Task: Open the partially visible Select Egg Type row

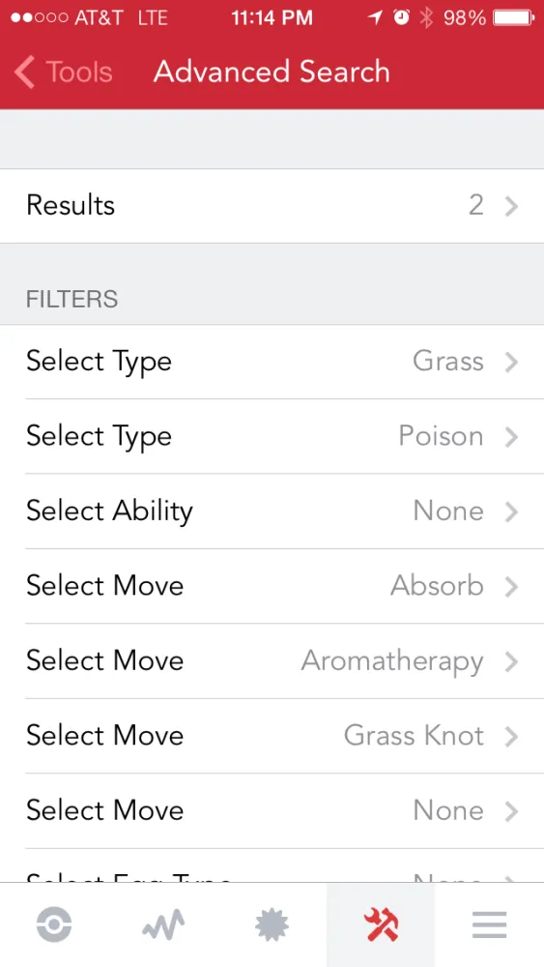Action: (272, 865)
